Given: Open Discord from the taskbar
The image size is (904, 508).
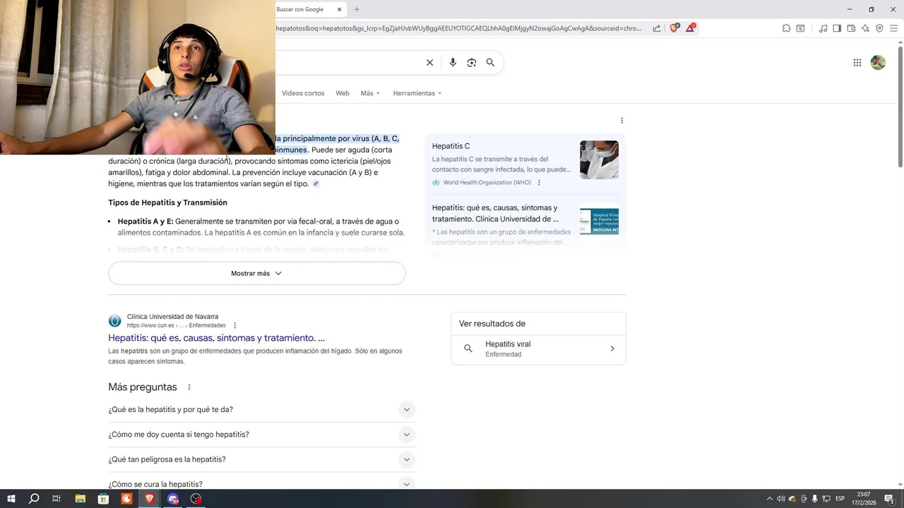Looking at the screenshot, I should coord(173,499).
